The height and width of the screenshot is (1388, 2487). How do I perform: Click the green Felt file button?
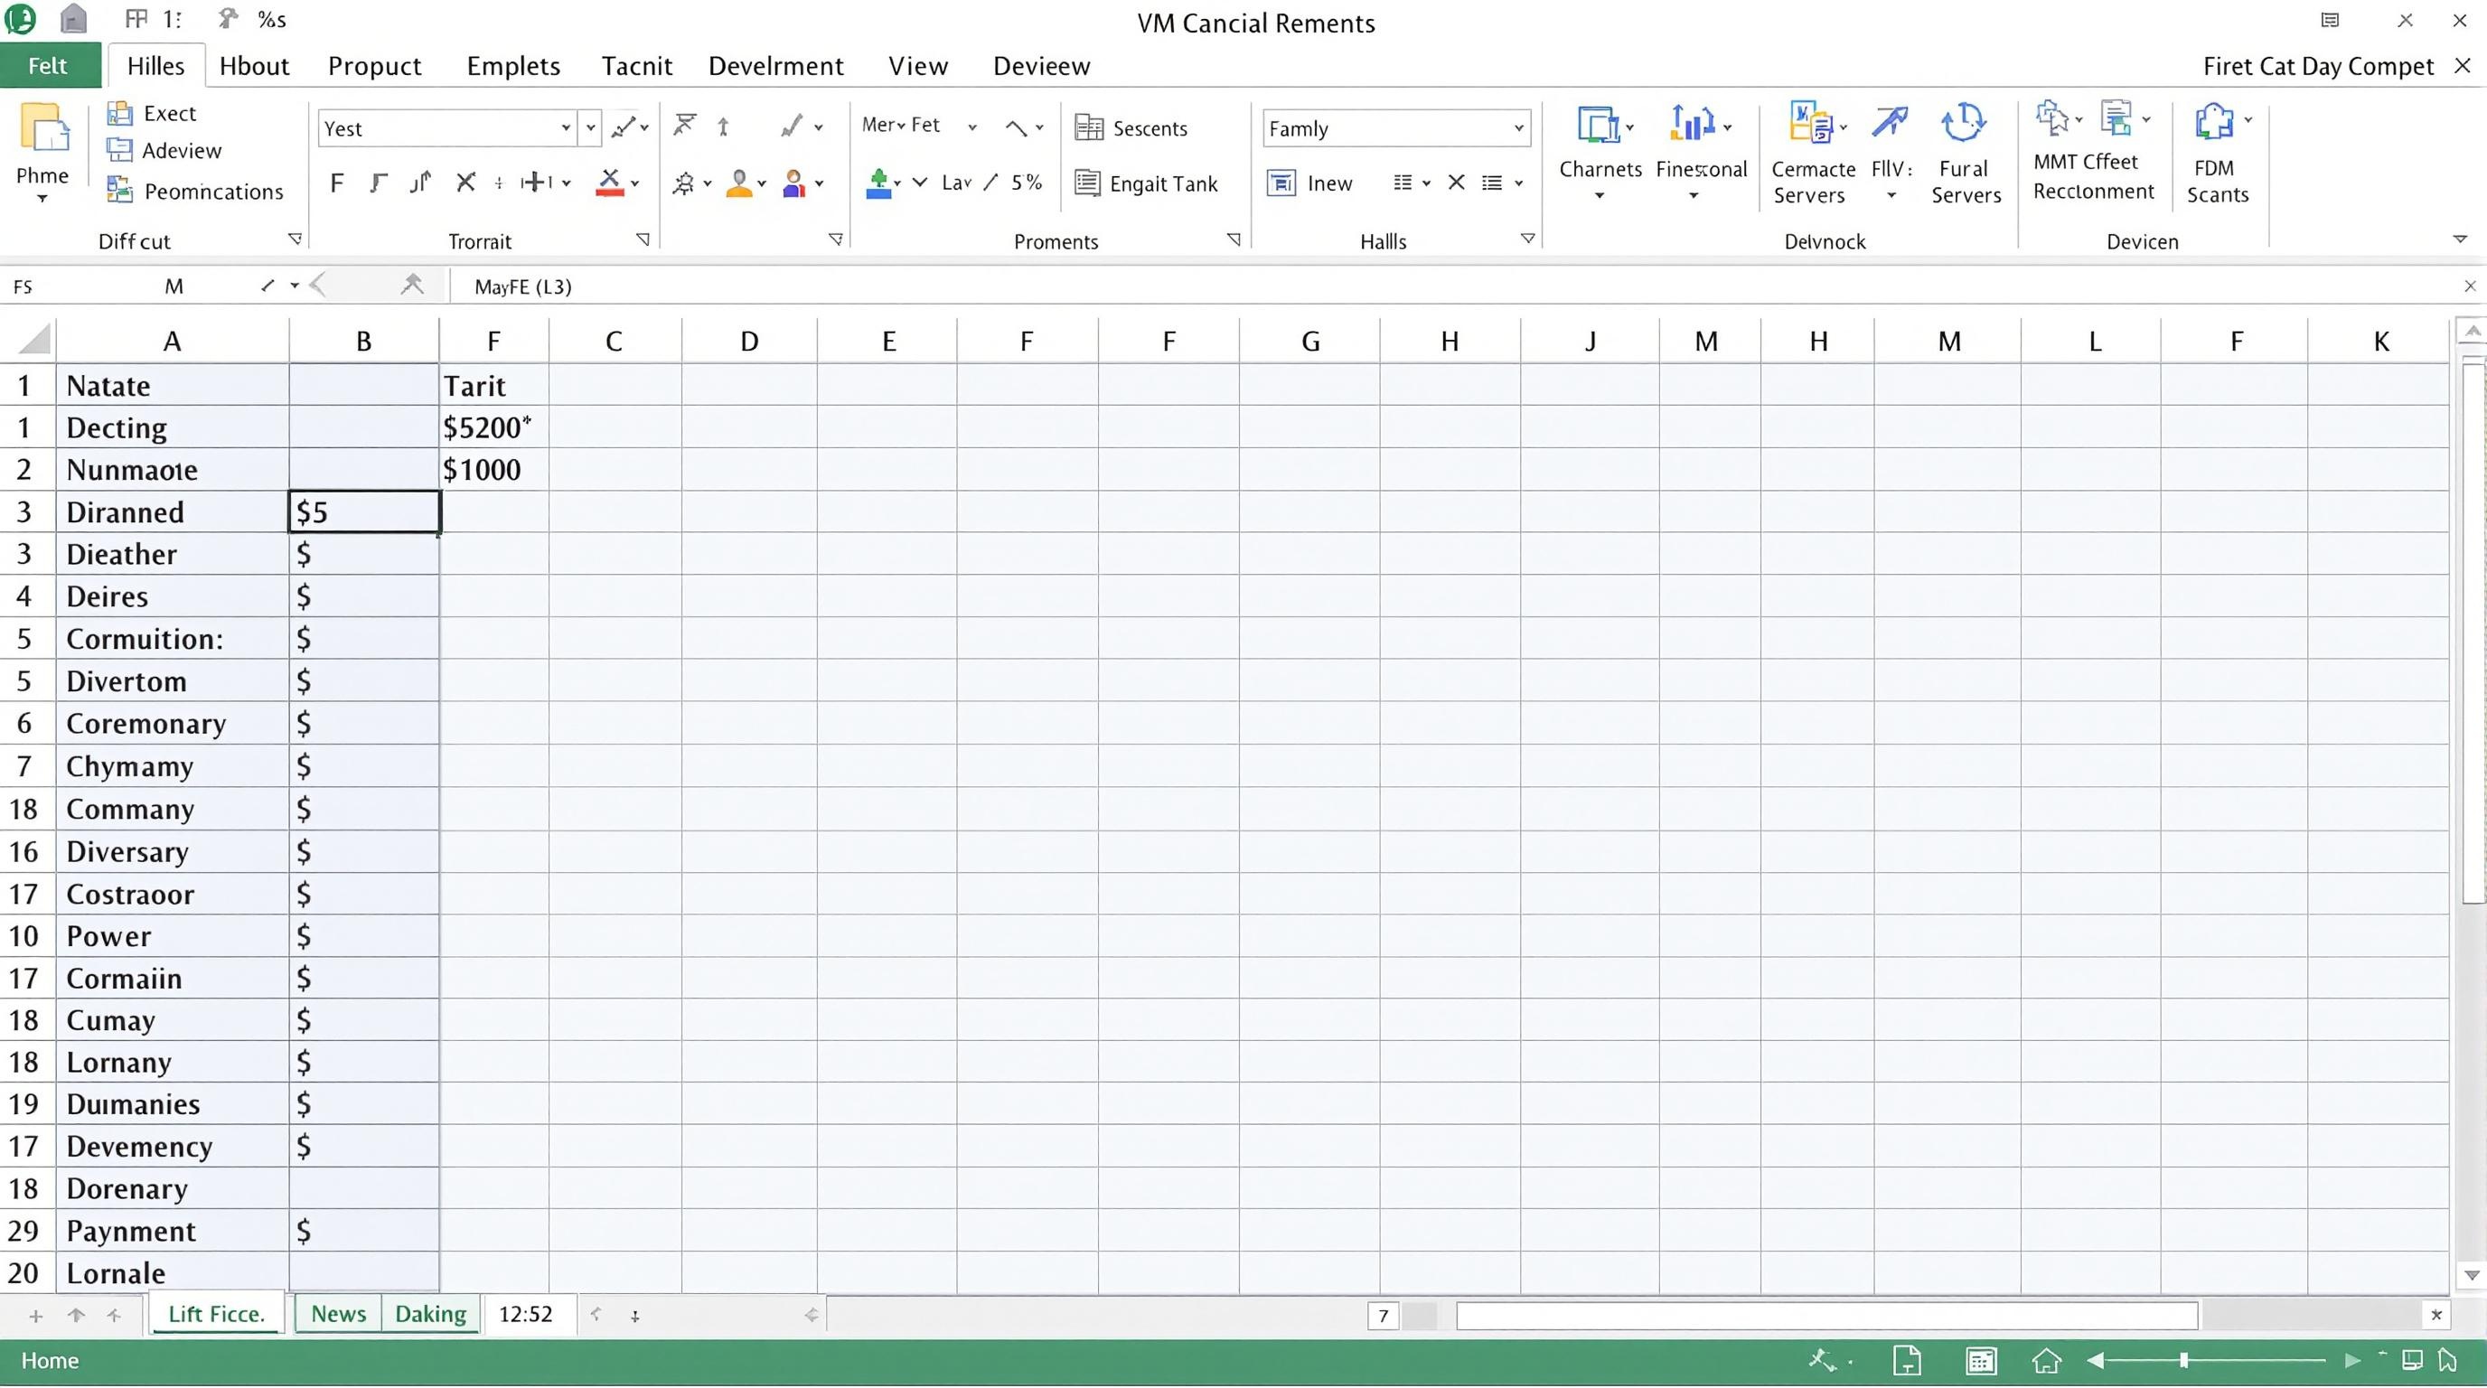[48, 66]
